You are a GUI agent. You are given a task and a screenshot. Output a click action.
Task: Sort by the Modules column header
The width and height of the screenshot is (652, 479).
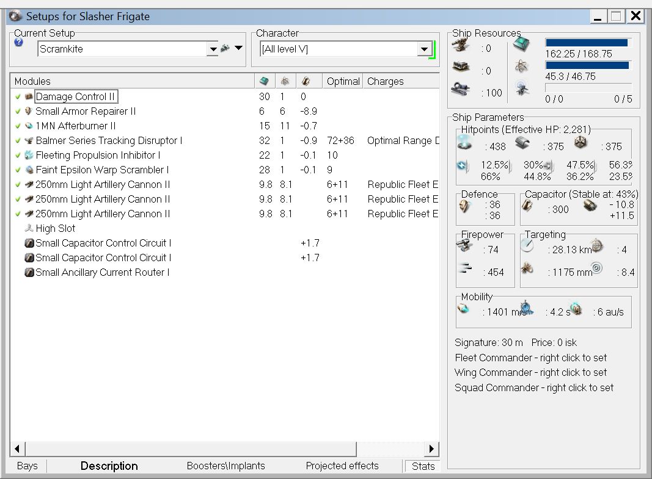(132, 81)
